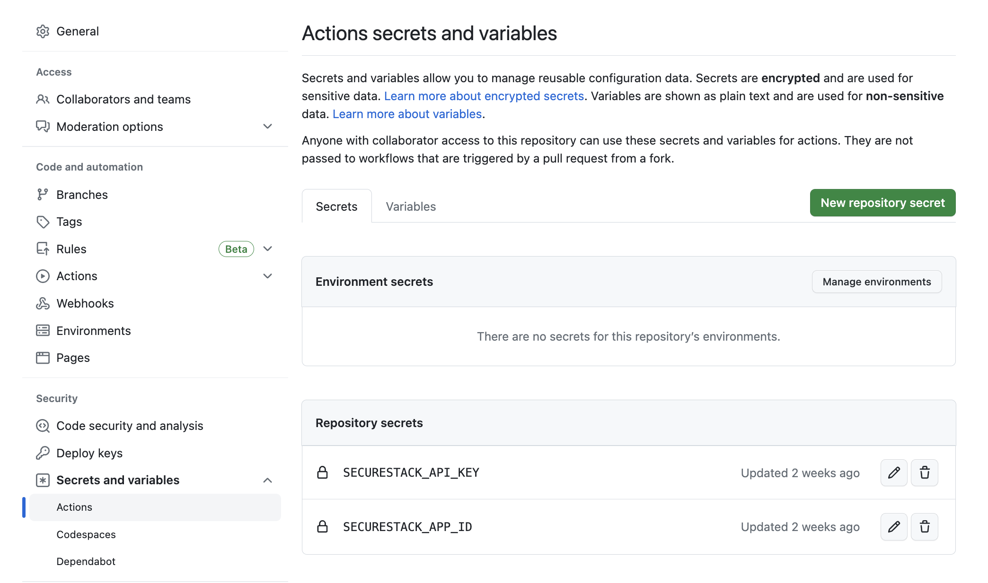Edit the SECURESTACK_APP_ID secret with pencil icon

point(893,527)
